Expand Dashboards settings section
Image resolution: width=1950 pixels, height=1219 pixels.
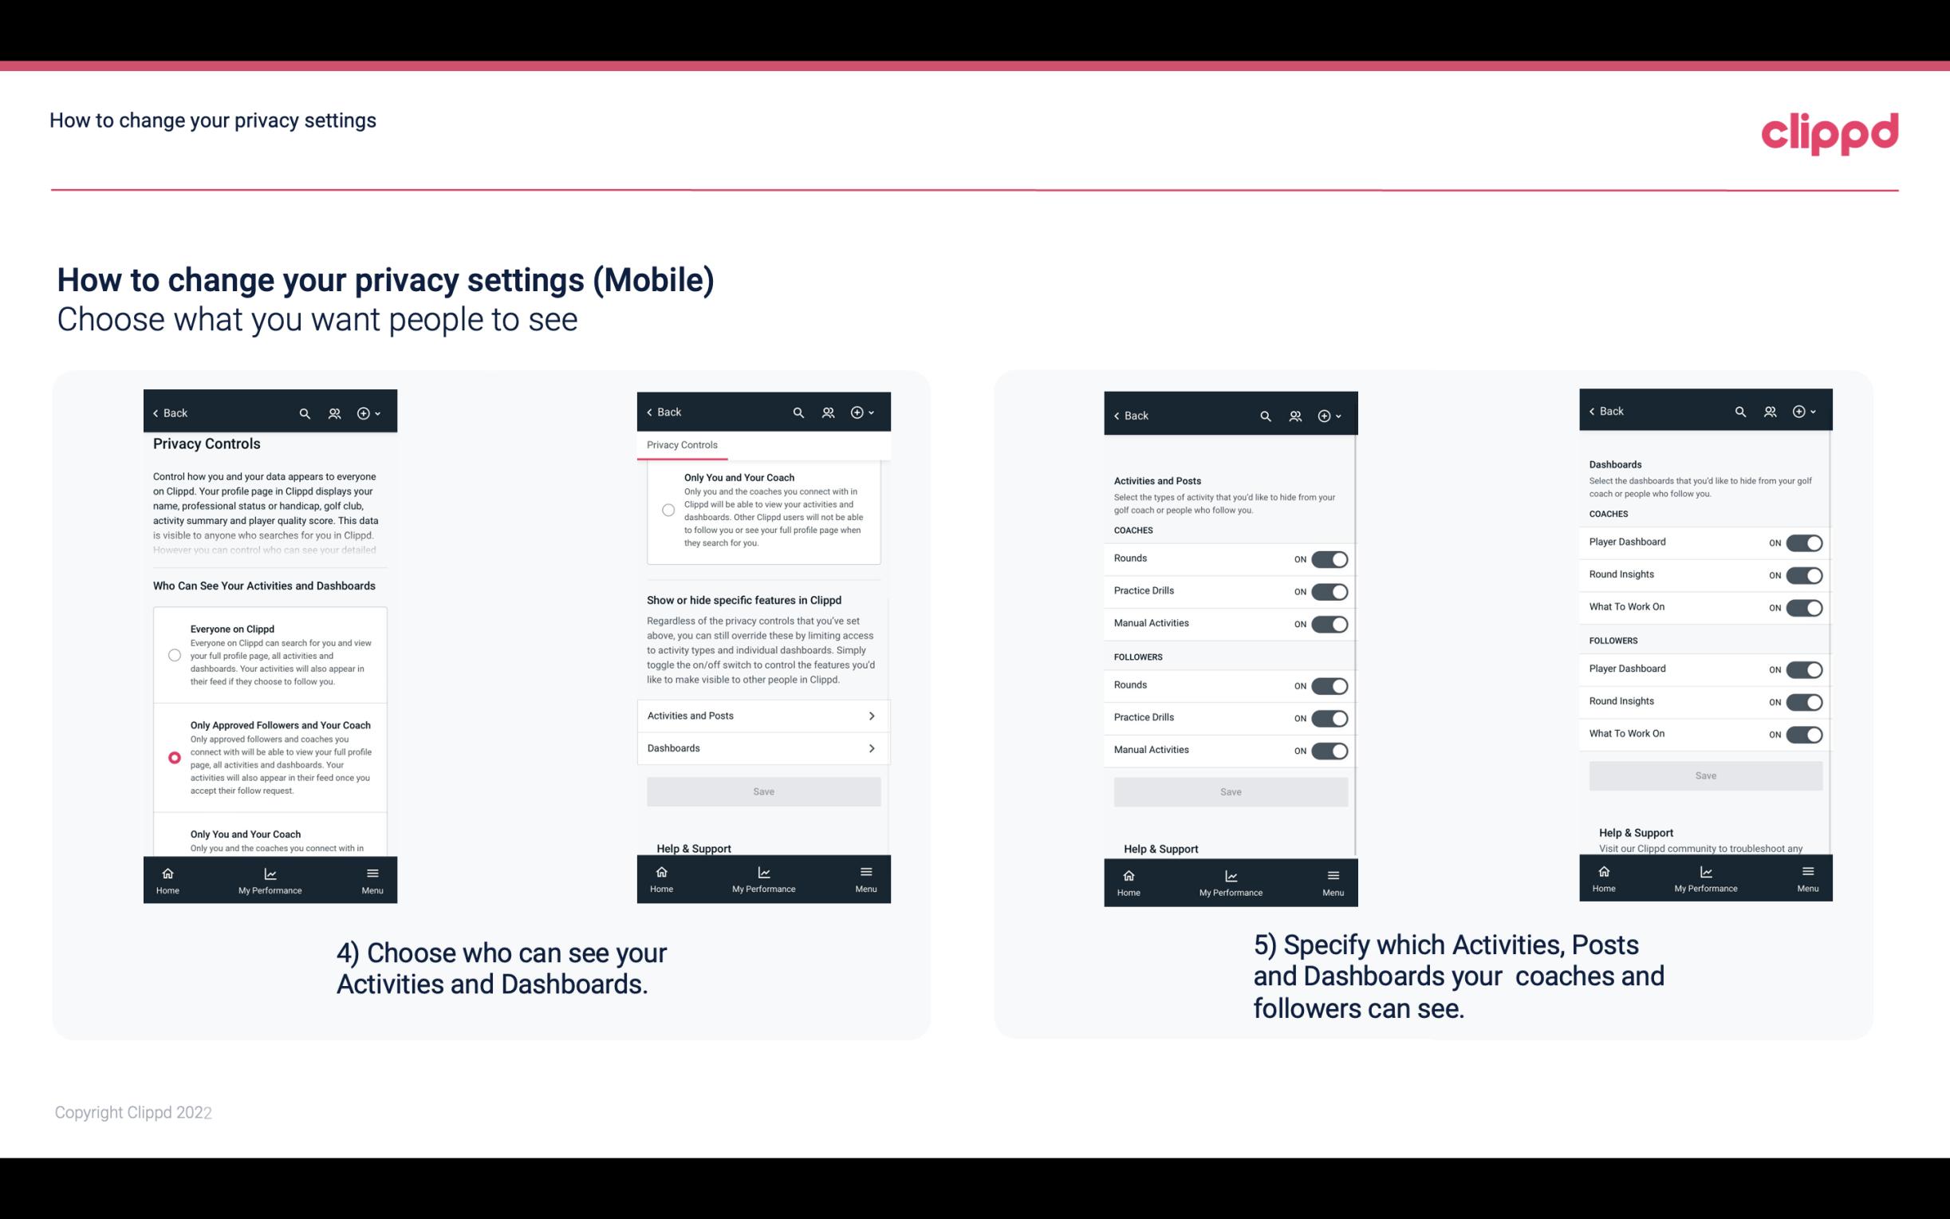[x=762, y=748]
